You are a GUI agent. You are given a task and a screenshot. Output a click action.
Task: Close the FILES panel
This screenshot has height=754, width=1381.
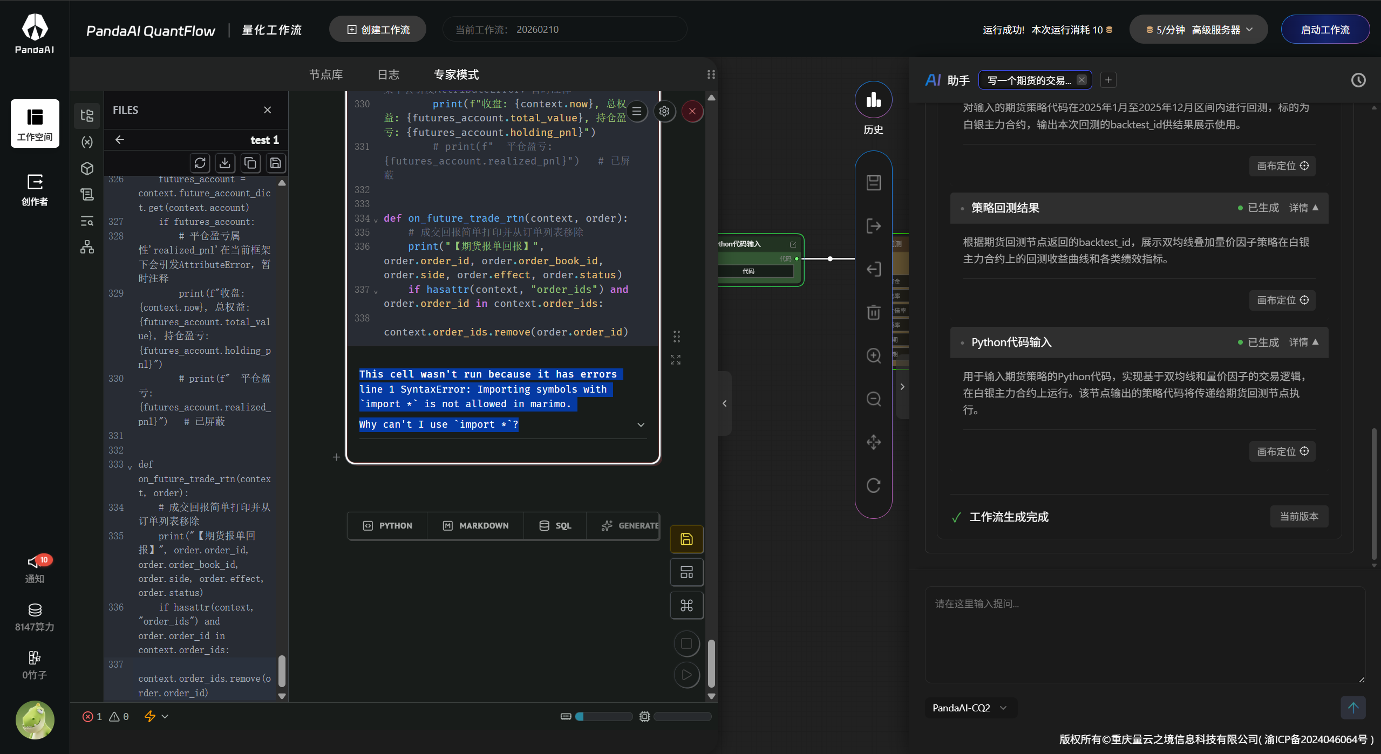(x=268, y=110)
